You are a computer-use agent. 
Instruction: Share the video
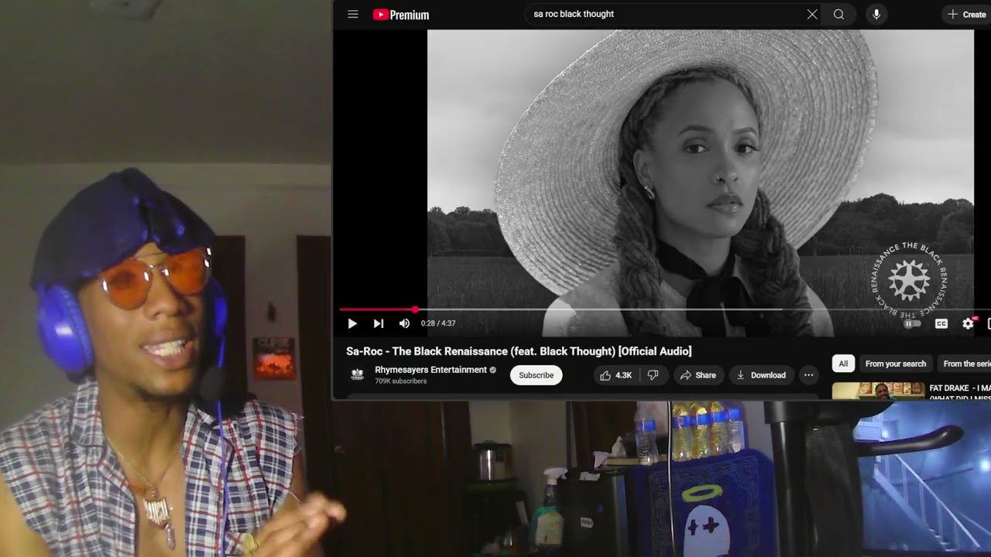pyautogui.click(x=698, y=375)
